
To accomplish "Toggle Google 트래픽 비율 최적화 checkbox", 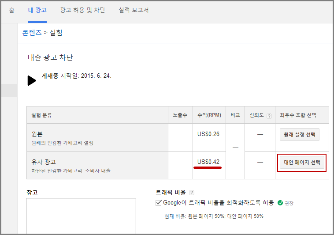I will [159, 203].
